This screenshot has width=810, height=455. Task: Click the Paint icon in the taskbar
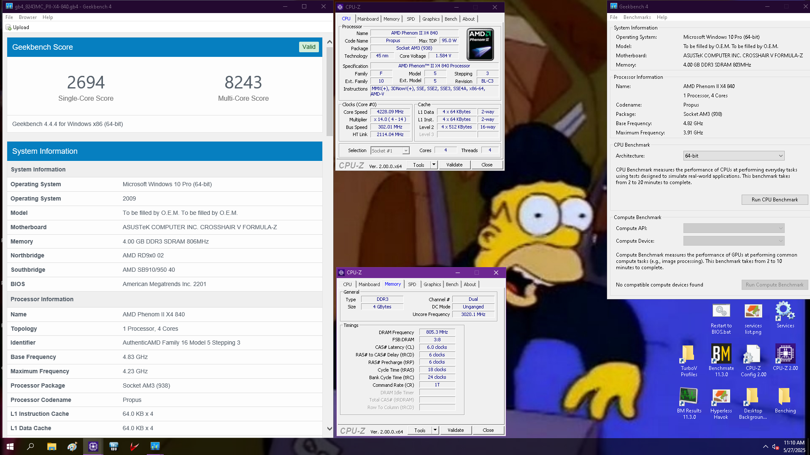(72, 446)
